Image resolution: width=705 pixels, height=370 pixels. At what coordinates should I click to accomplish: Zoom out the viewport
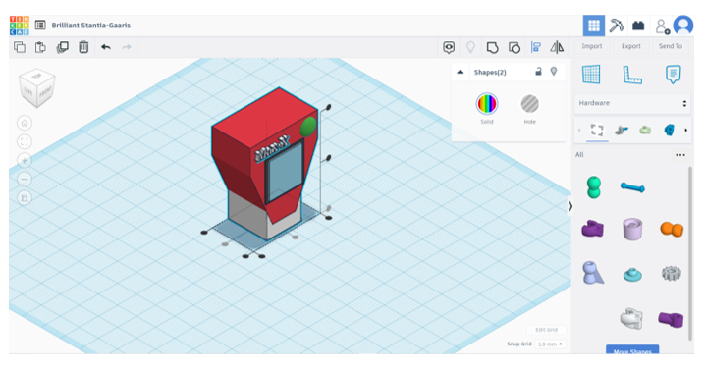[25, 179]
